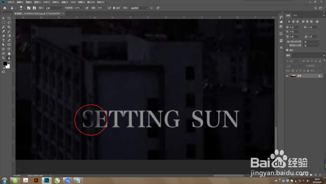Screen dimensions: 326x184
Task: Select the Horizontal Type tool
Action: pos(3,40)
